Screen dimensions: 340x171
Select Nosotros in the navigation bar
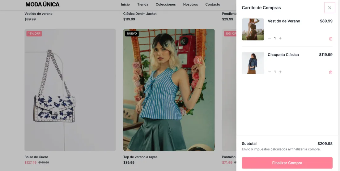(x=190, y=4)
